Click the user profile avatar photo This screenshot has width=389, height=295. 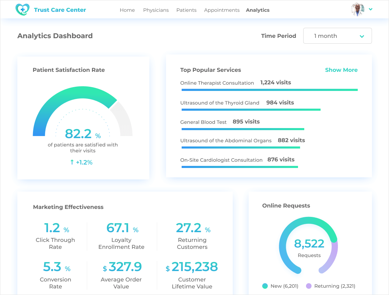(x=358, y=9)
